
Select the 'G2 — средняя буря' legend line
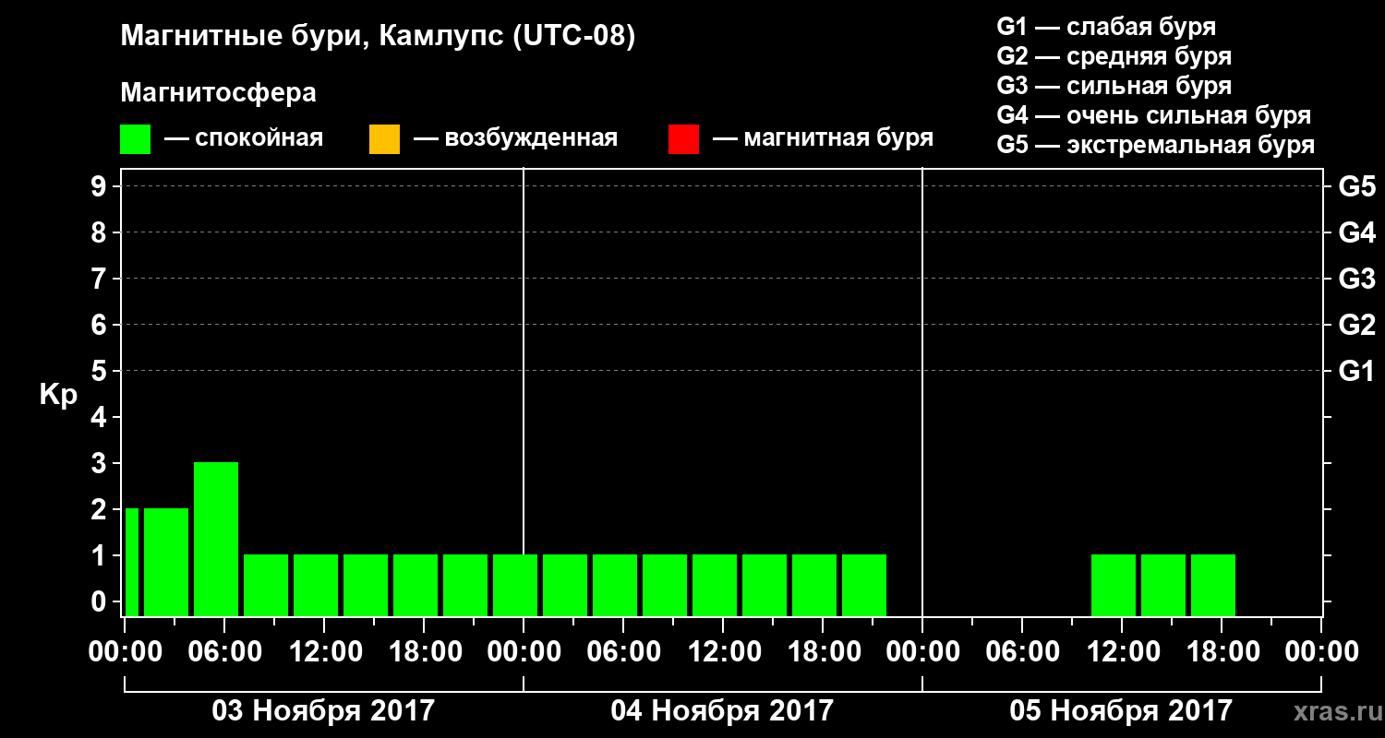tap(1114, 56)
